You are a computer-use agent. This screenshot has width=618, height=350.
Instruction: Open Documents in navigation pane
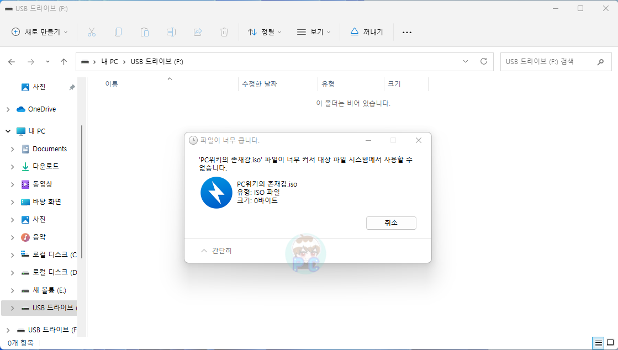coord(50,149)
